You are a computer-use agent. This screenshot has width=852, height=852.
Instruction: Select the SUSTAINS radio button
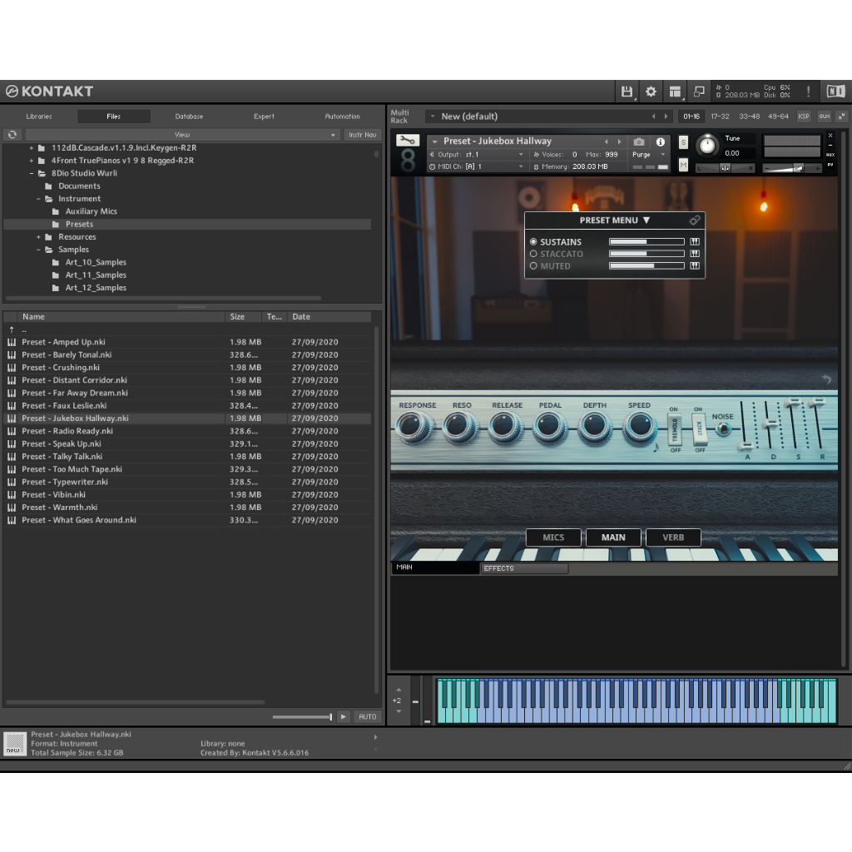click(x=533, y=242)
